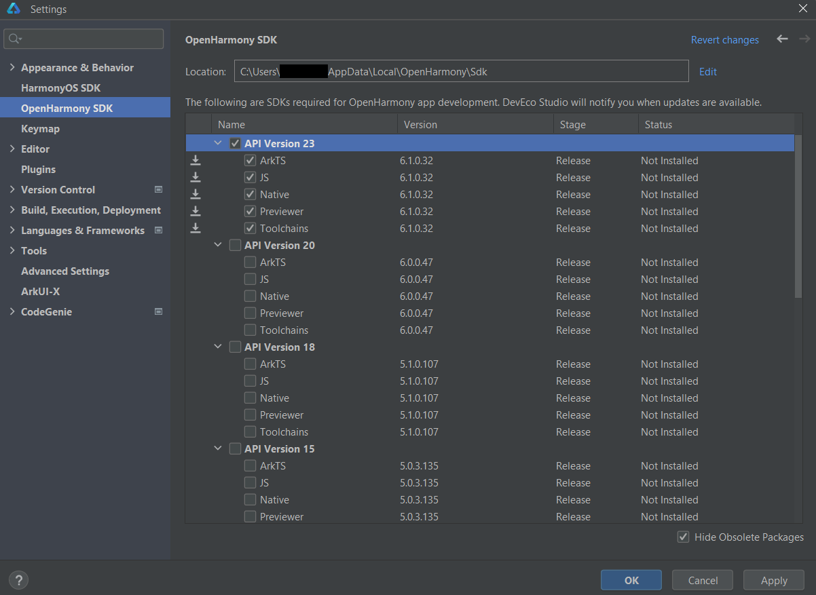Check Toolchains 5.1.0.107 checkbox
This screenshot has width=816, height=595.
pyautogui.click(x=251, y=432)
